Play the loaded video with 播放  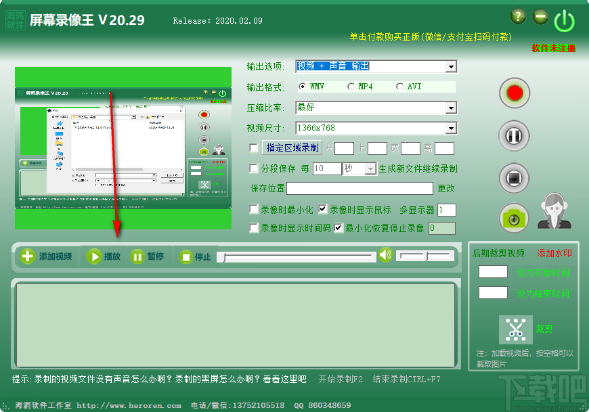point(104,256)
